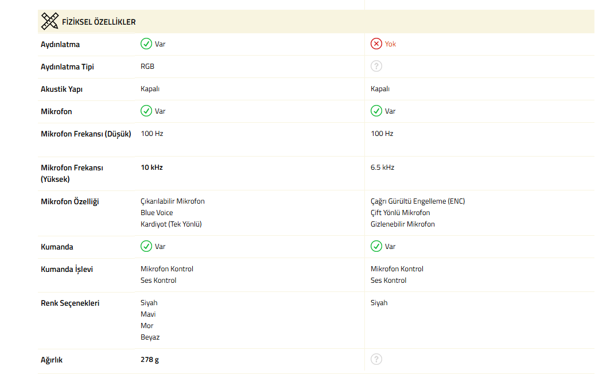Image resolution: width=595 pixels, height=374 pixels.
Task: Click first product's green Kumanda check icon
Action: (146, 246)
